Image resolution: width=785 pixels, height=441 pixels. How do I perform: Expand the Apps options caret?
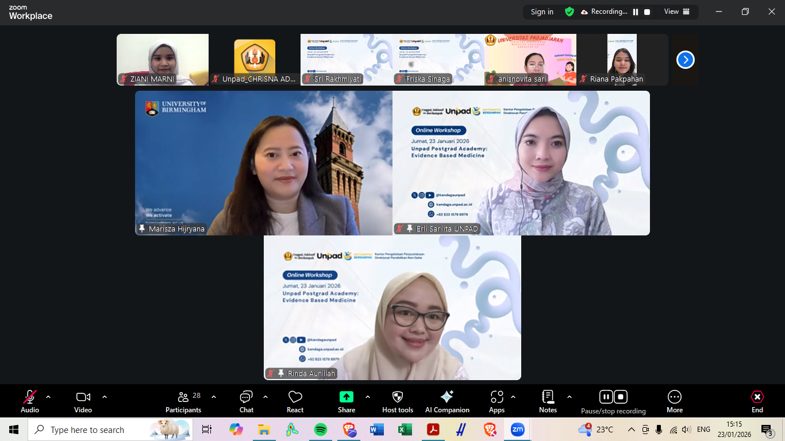[513, 397]
